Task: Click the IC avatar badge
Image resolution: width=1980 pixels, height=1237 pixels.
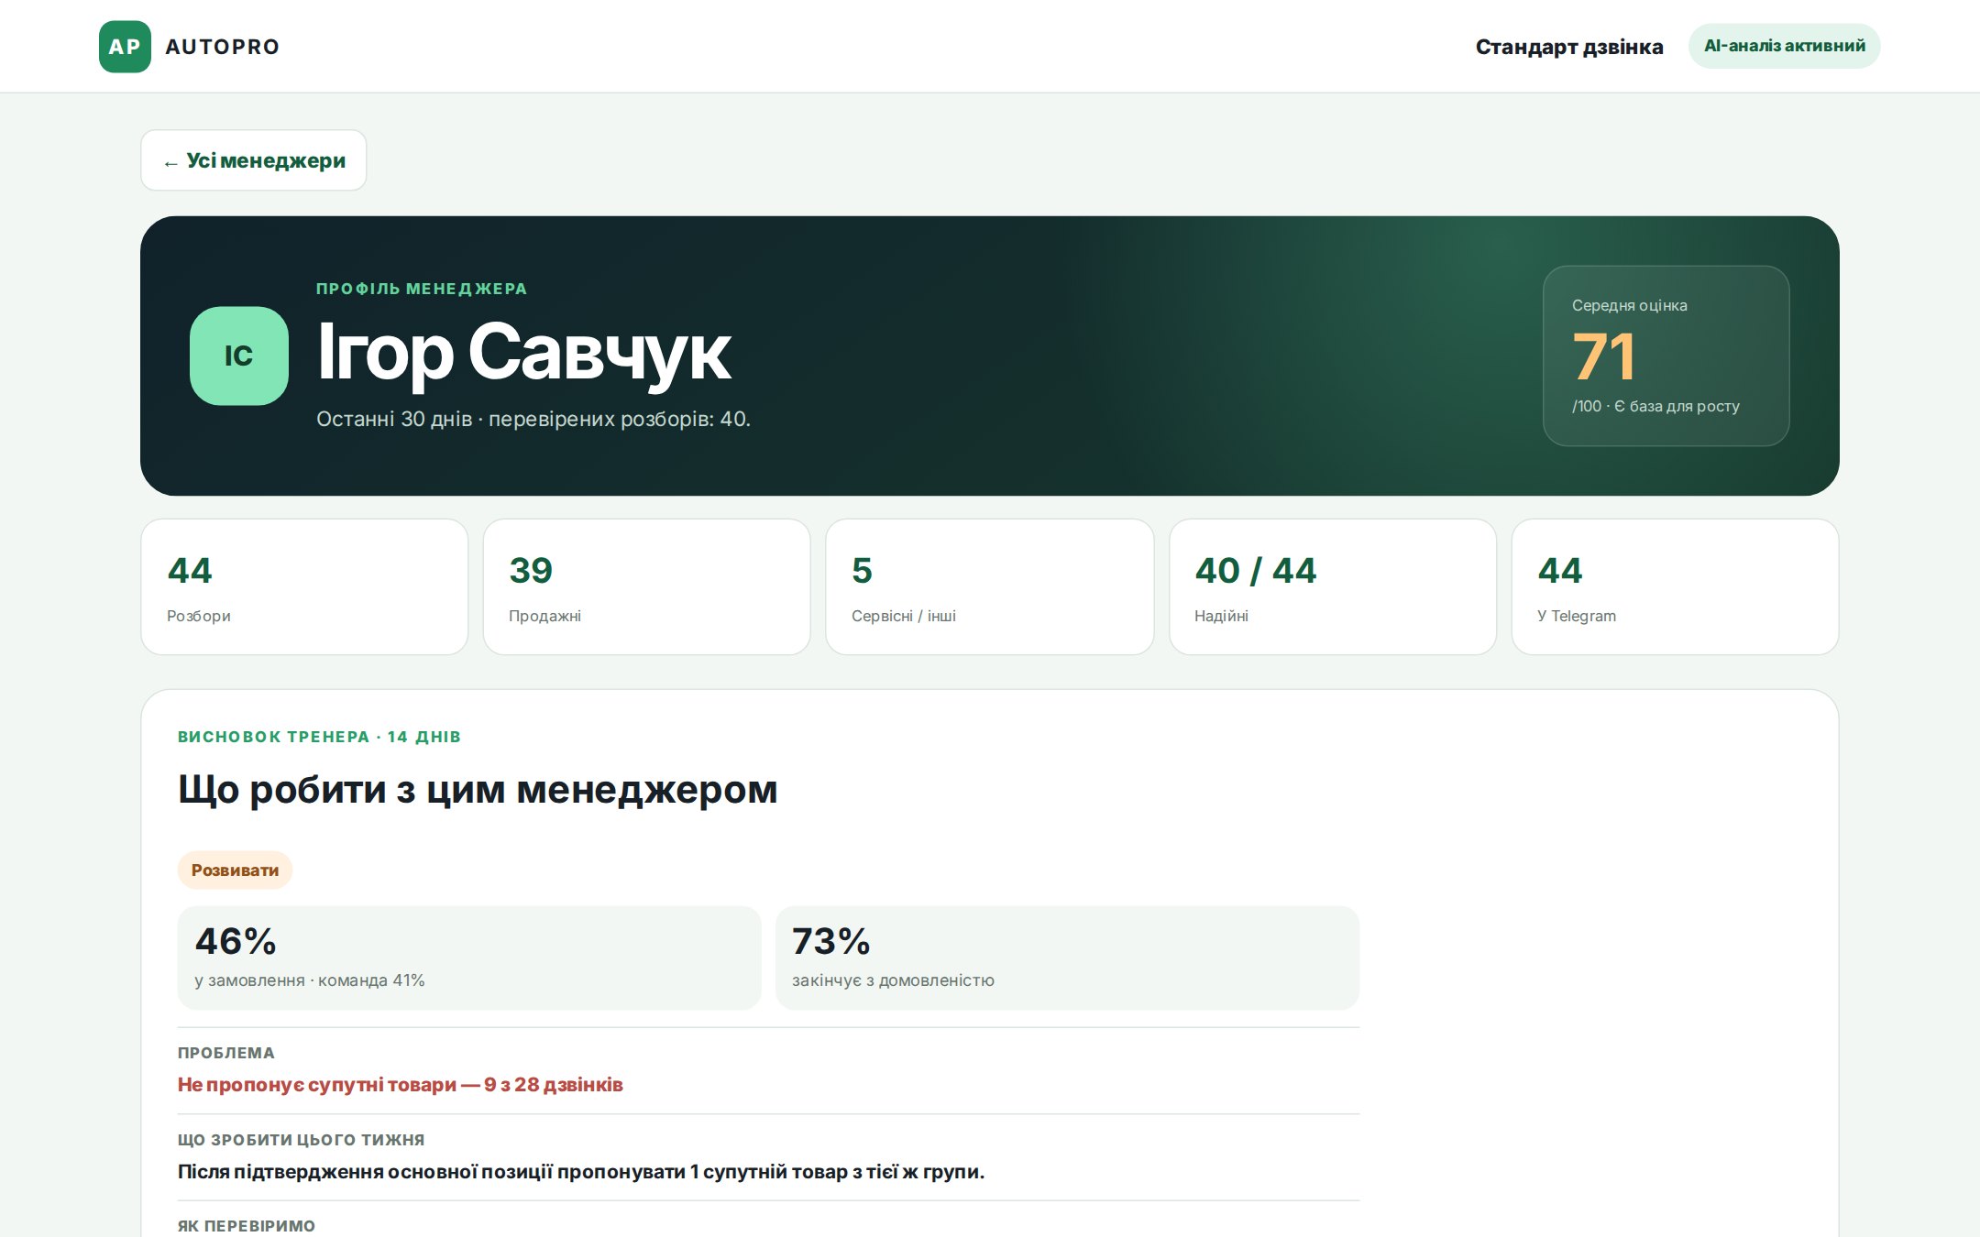Action: click(239, 356)
